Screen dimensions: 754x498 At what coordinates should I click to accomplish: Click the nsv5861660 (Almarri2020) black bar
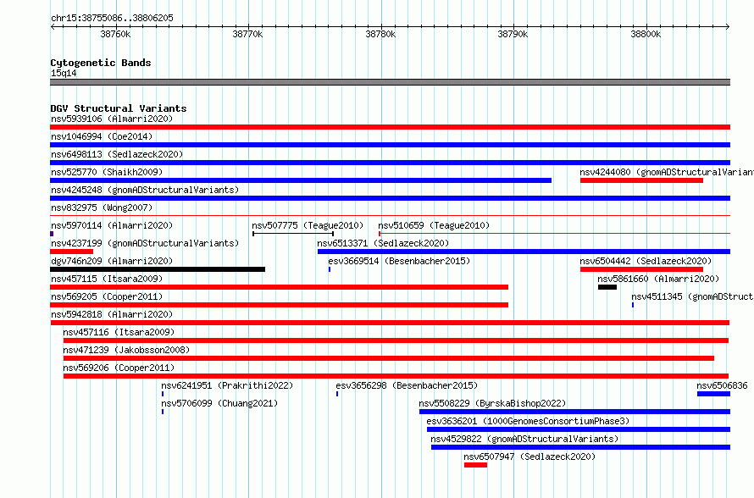607,287
